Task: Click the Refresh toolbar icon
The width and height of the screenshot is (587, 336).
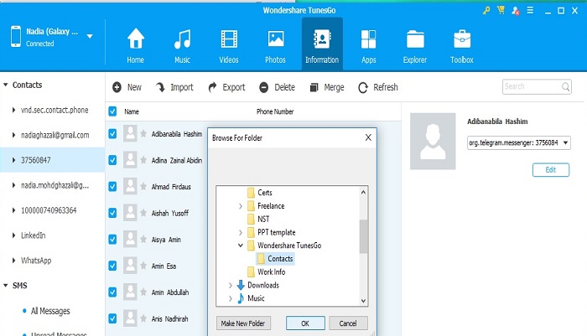Action: tap(363, 87)
